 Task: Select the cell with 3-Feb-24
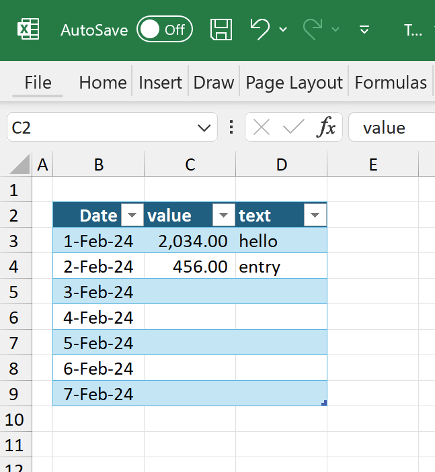99,291
